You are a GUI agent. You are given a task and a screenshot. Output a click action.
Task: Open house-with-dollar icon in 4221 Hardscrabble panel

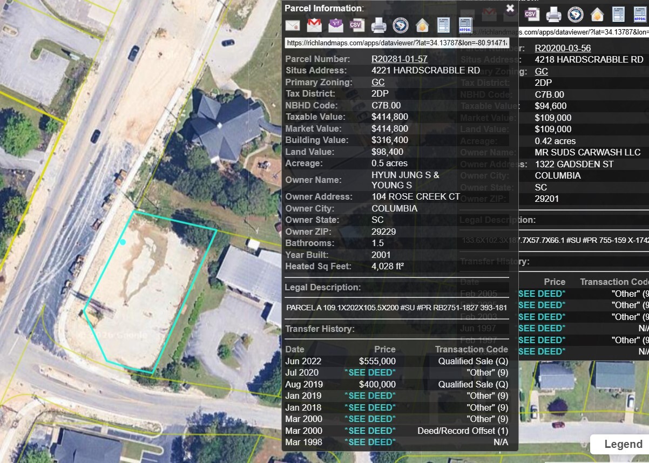(422, 25)
